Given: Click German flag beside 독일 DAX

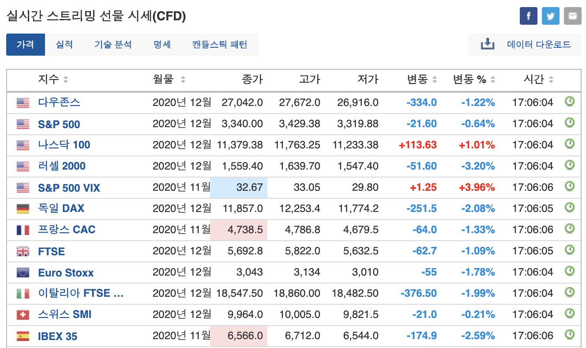Looking at the screenshot, I should tap(23, 209).
